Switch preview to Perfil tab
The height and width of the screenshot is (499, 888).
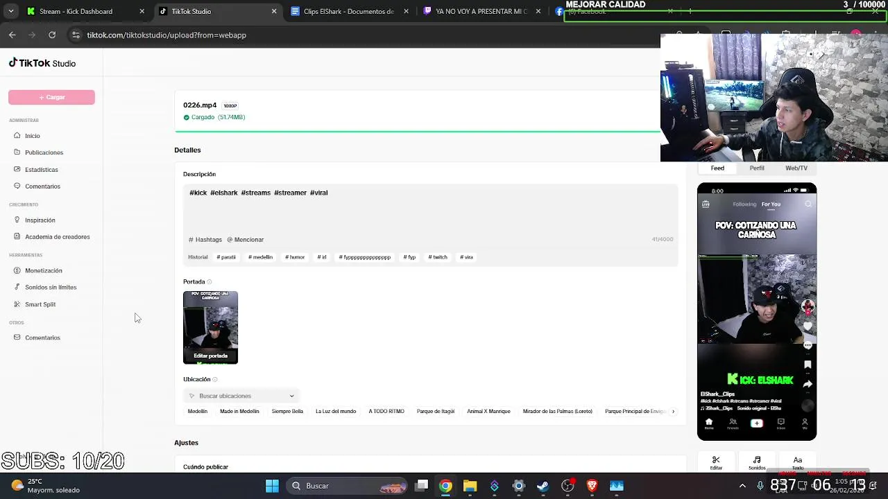point(757,168)
